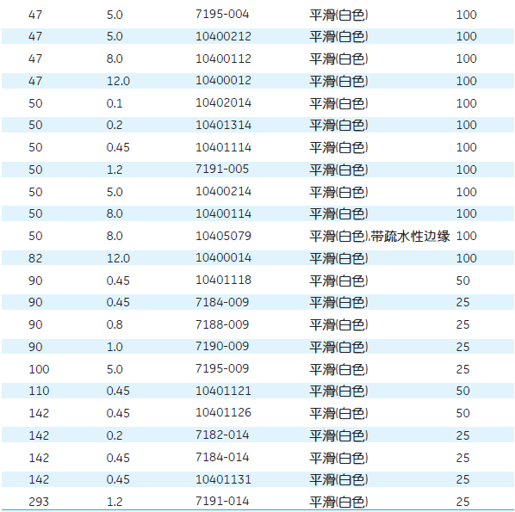Click catalog number 10400012

click(223, 80)
